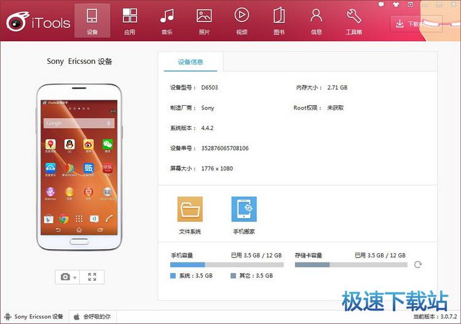This screenshot has width=461, height=324.
Task: Click the QQ app in phone preview
Action: click(69, 145)
